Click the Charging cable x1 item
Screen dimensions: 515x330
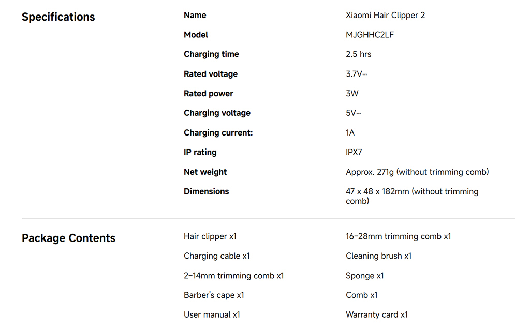point(217,256)
